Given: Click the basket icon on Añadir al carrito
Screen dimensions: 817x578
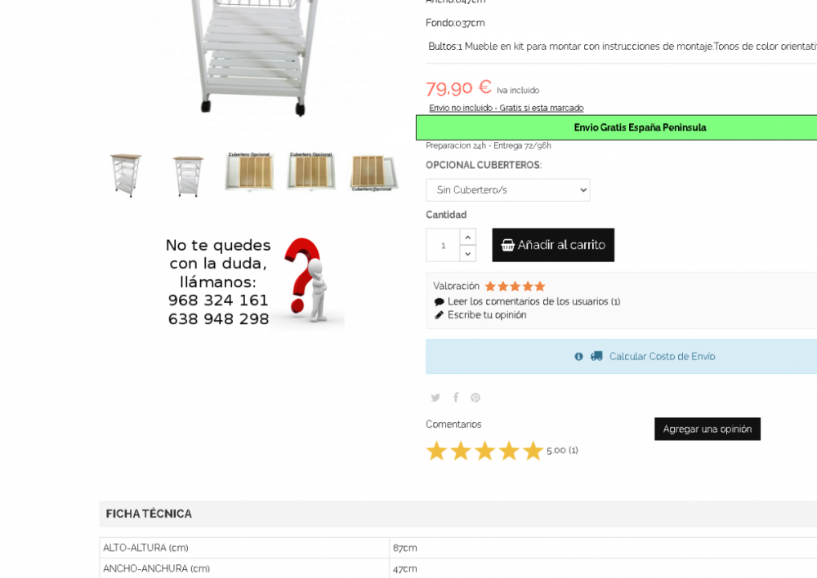Looking at the screenshot, I should pos(507,245).
